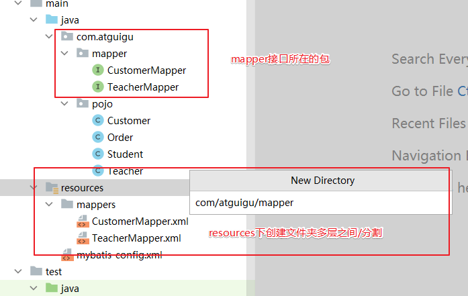Screen dimensions: 468x296
Task: Click the Order class icon
Action: (x=98, y=138)
